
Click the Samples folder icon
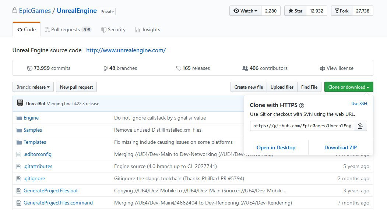[x=19, y=130]
